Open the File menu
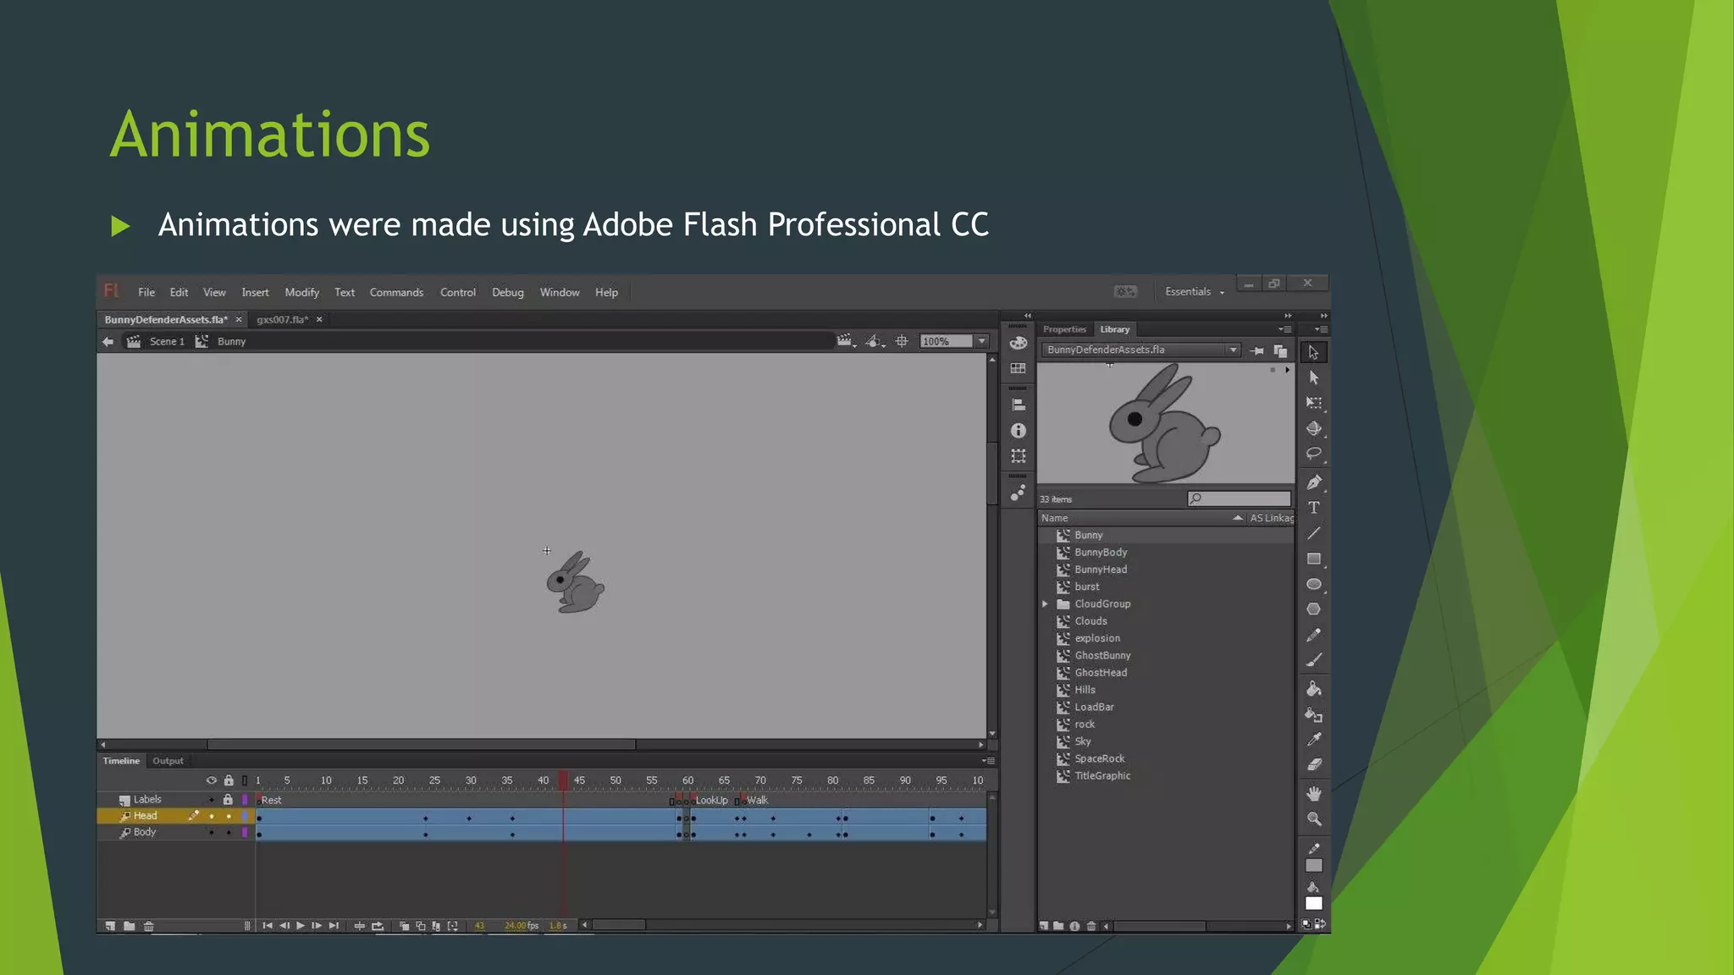The image size is (1734, 975). pyautogui.click(x=146, y=292)
